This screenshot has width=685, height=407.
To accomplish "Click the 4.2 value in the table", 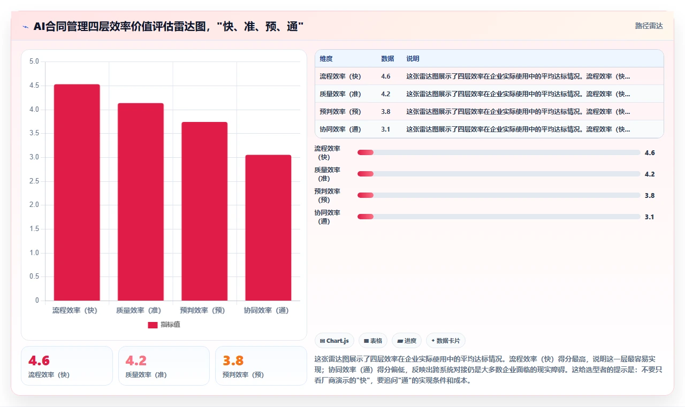I will click(386, 94).
